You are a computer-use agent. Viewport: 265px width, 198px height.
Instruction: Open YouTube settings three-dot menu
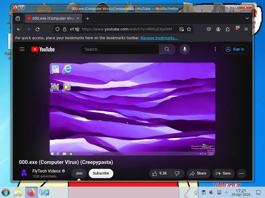click(x=215, y=49)
